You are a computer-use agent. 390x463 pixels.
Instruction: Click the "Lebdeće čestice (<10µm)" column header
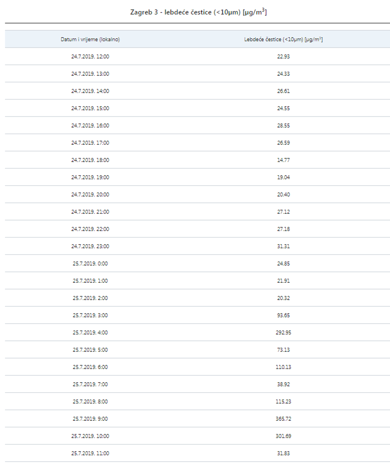(283, 39)
